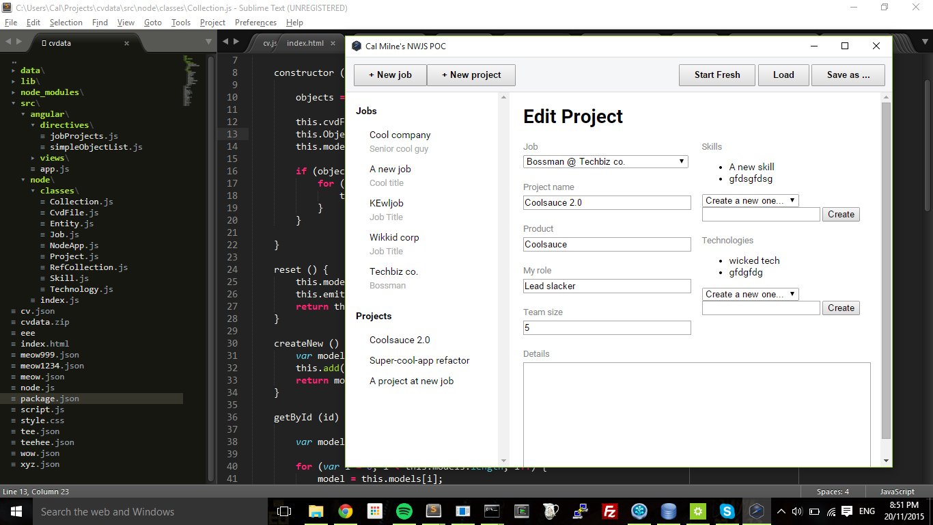Open the Job dropdown showing Bossman @ Techbiz
Image resolution: width=933 pixels, height=525 pixels.
tap(605, 161)
